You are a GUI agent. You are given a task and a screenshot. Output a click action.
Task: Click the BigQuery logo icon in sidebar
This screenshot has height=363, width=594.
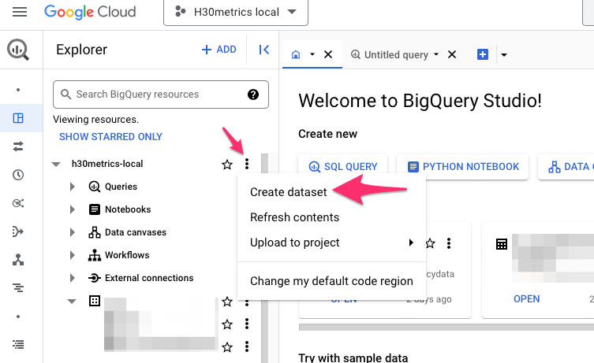(18, 50)
